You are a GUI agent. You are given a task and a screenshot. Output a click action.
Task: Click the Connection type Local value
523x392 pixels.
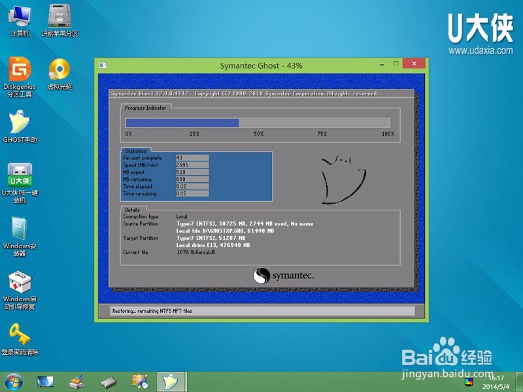click(182, 216)
